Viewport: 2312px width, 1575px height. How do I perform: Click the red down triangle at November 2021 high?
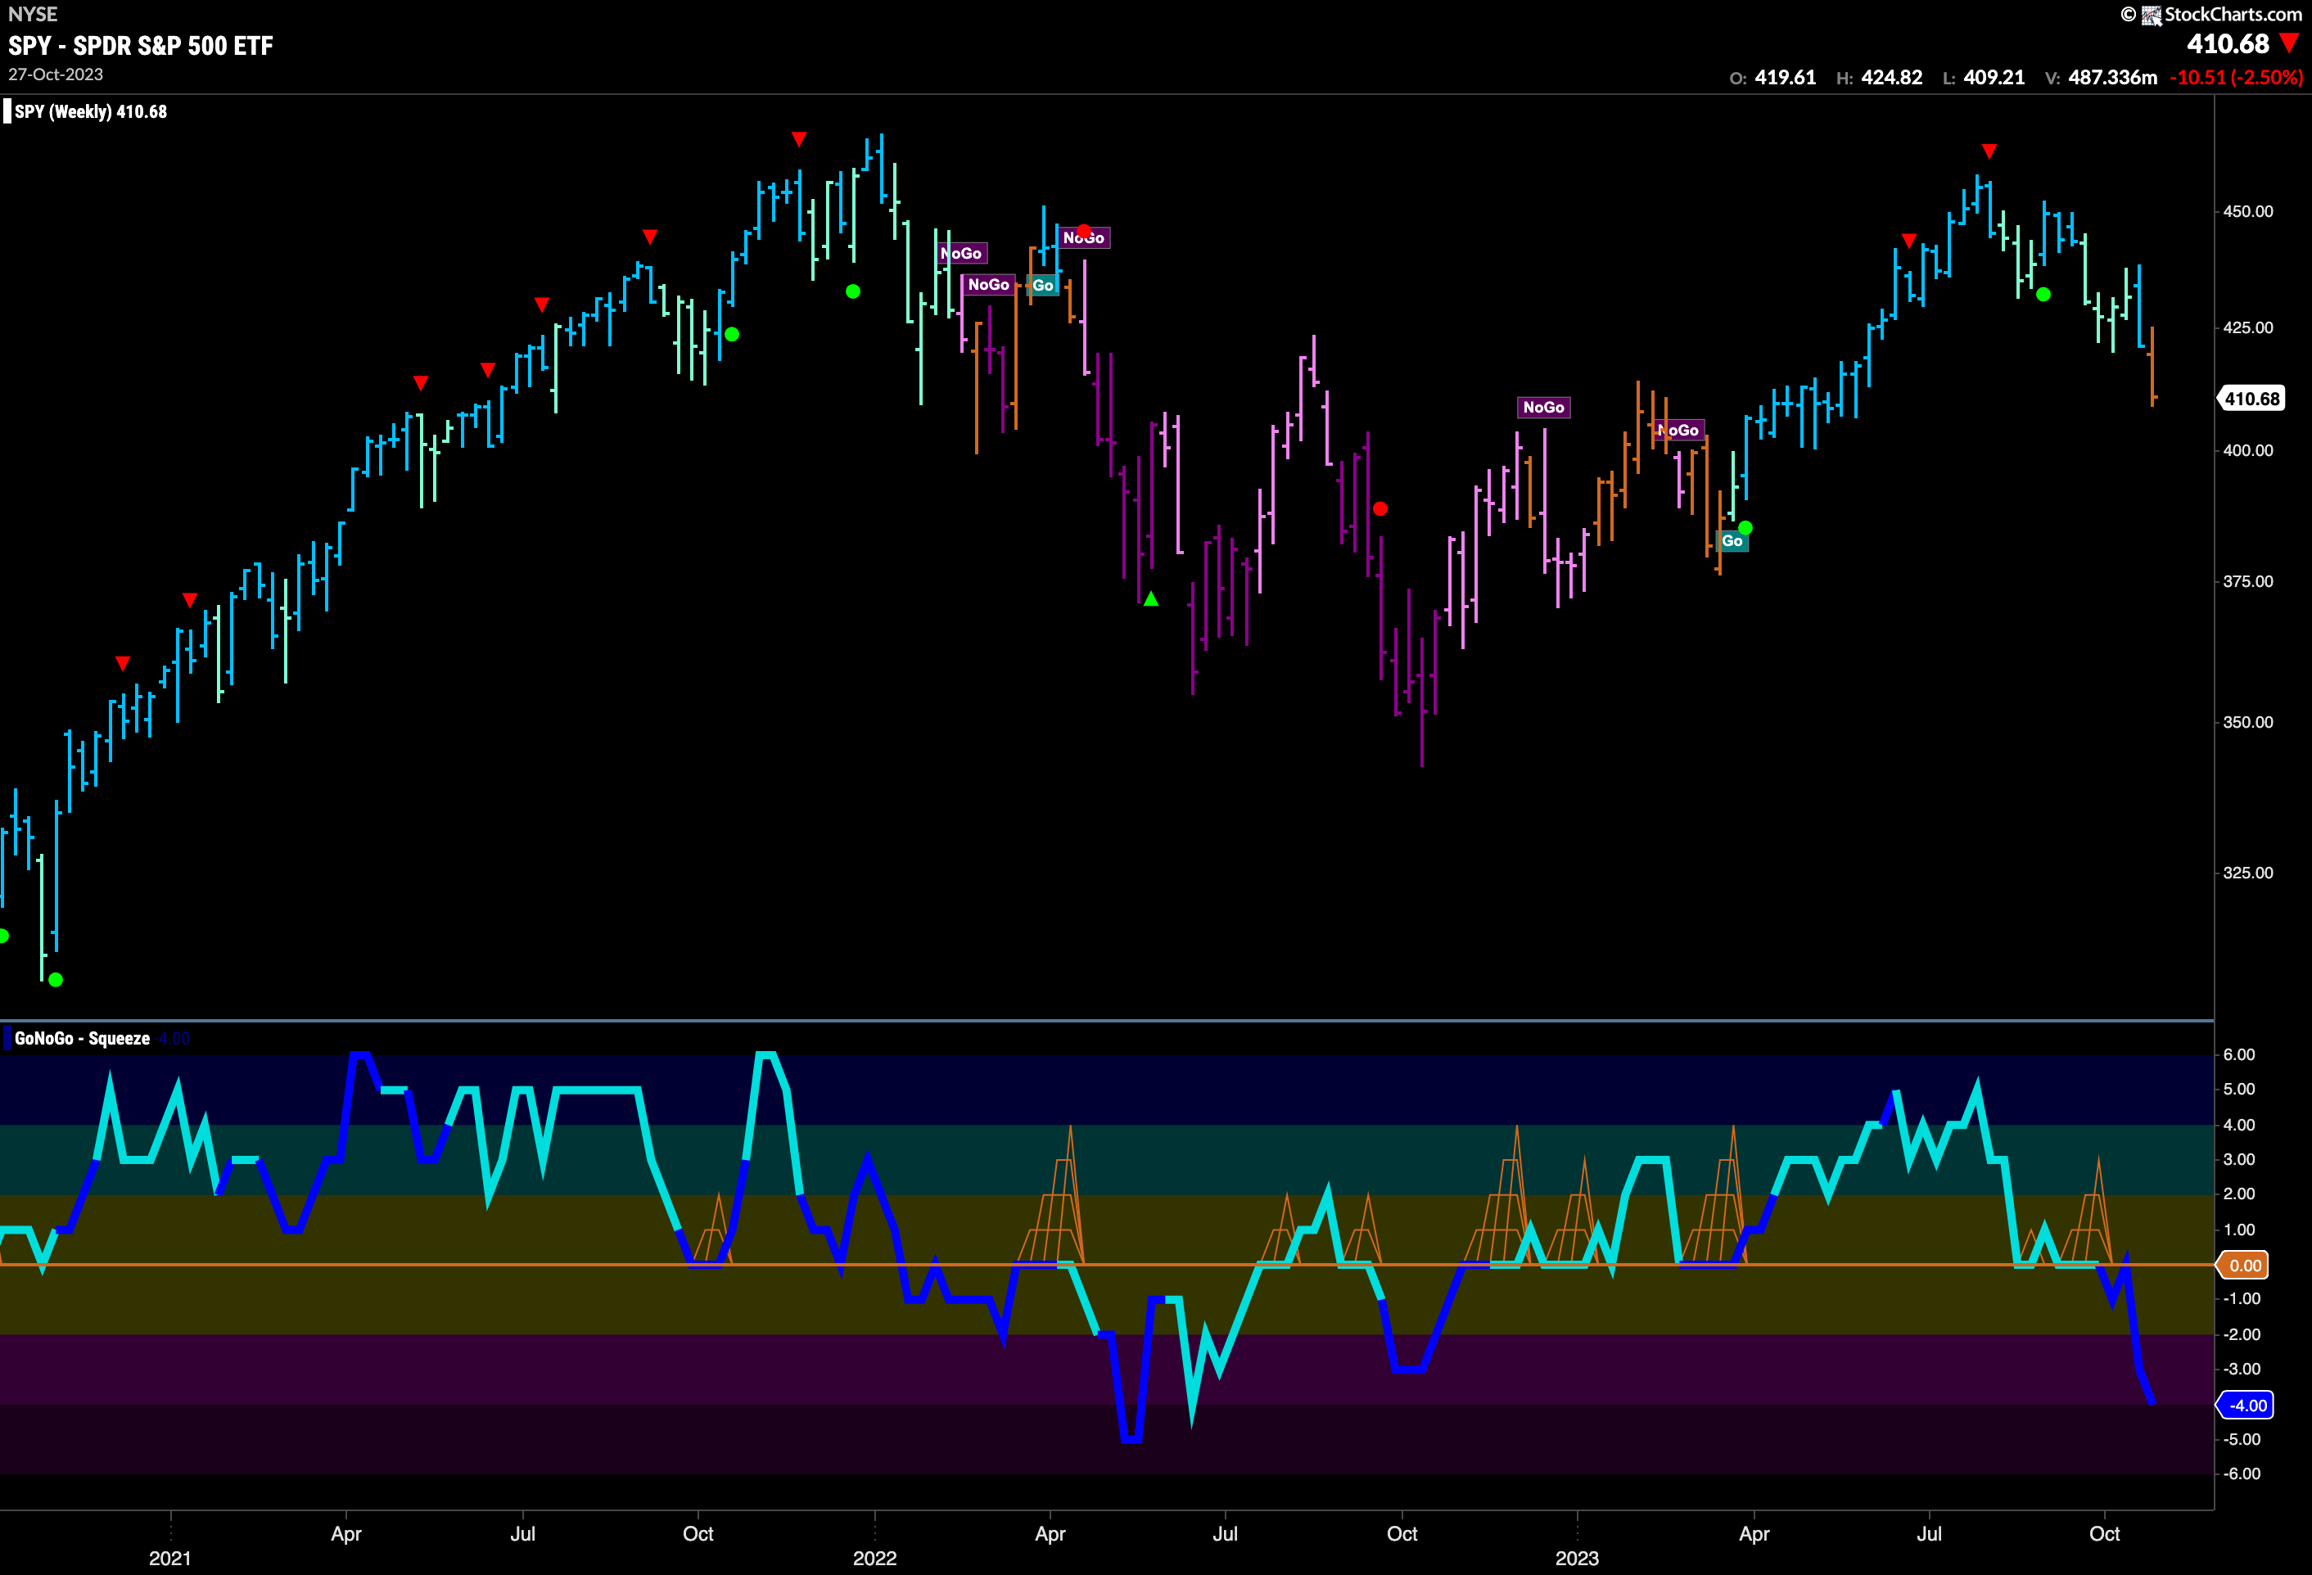[799, 138]
